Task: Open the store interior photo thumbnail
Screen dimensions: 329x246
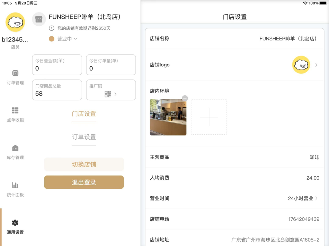Action: [x=168, y=117]
